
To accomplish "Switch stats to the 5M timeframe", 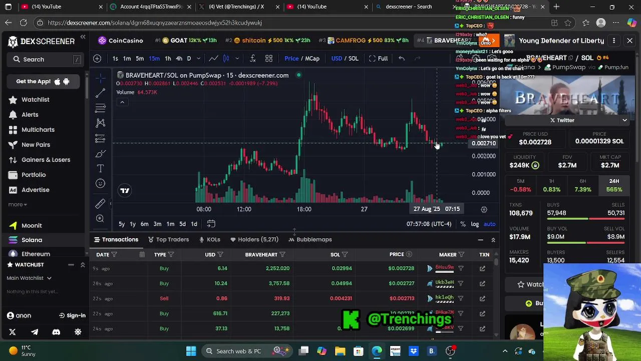I will [x=521, y=186].
